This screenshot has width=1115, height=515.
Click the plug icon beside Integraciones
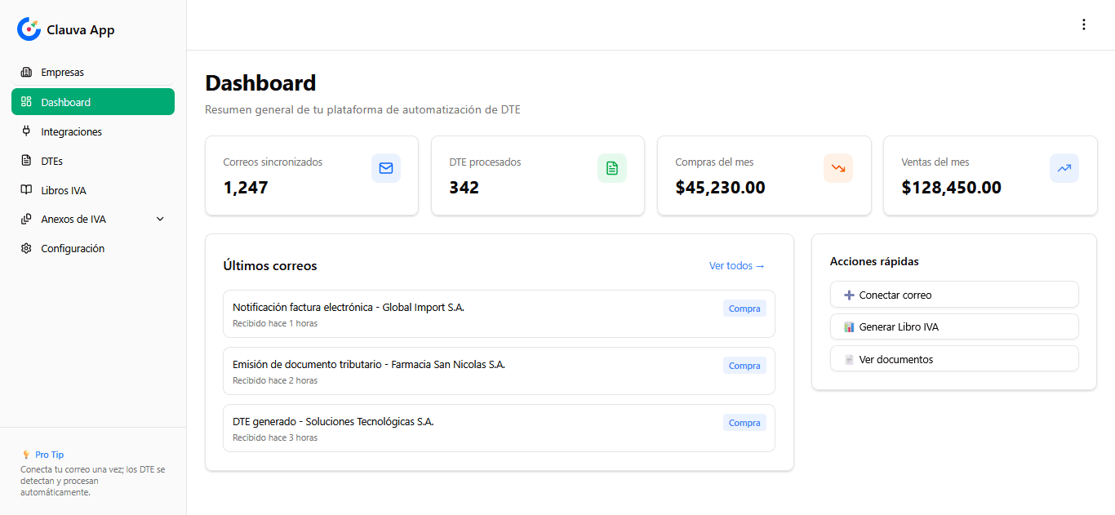[26, 131]
